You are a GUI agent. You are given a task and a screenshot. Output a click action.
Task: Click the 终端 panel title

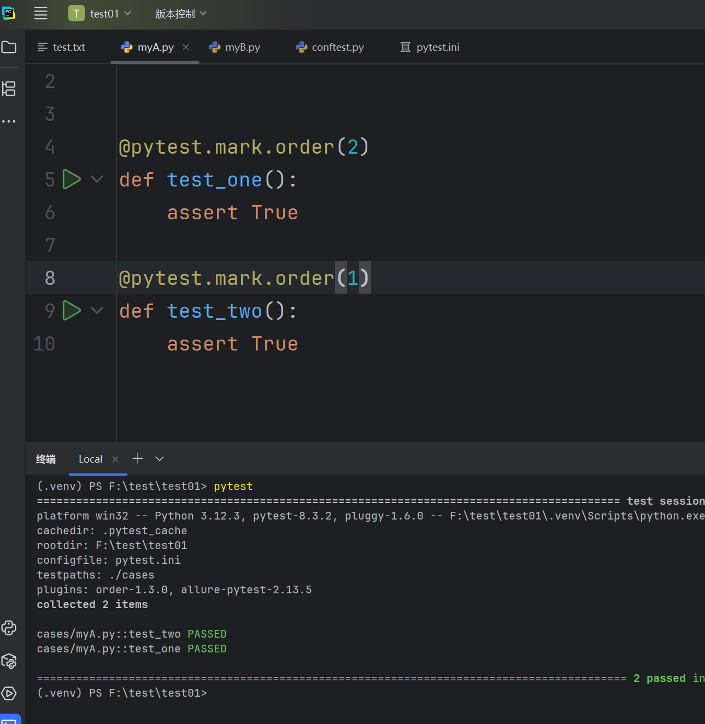click(46, 459)
